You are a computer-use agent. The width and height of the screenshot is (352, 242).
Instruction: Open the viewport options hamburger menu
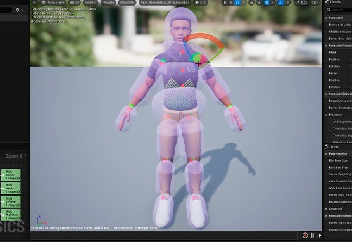(x=34, y=3)
